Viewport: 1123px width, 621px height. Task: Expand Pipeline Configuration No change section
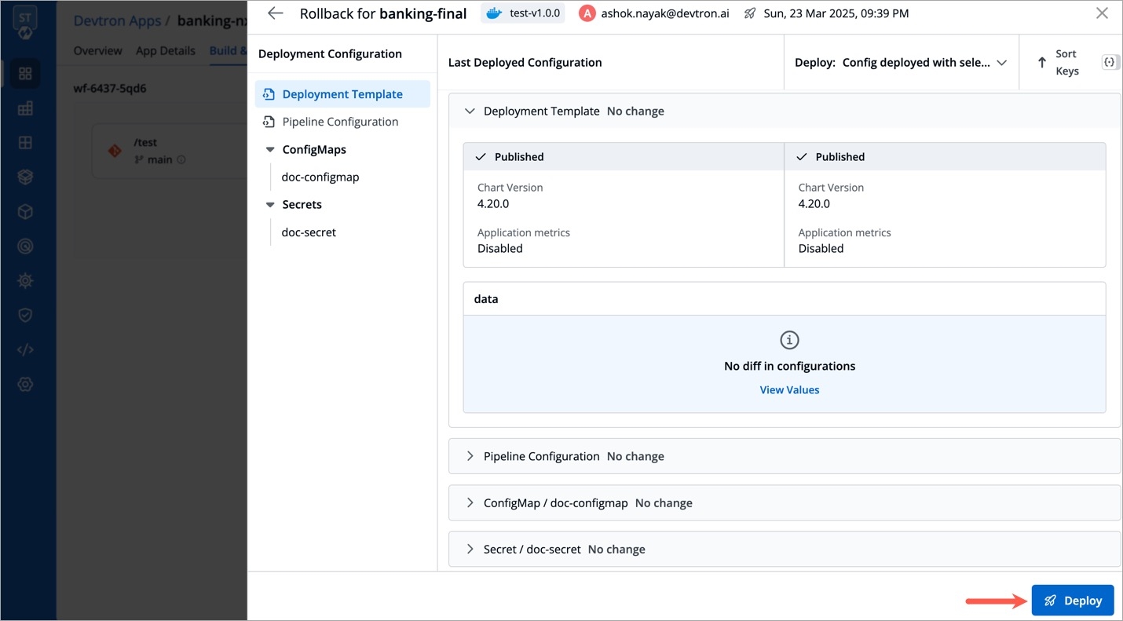click(x=784, y=456)
